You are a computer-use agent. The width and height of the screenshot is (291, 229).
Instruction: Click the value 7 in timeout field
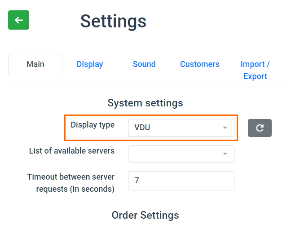point(137,181)
